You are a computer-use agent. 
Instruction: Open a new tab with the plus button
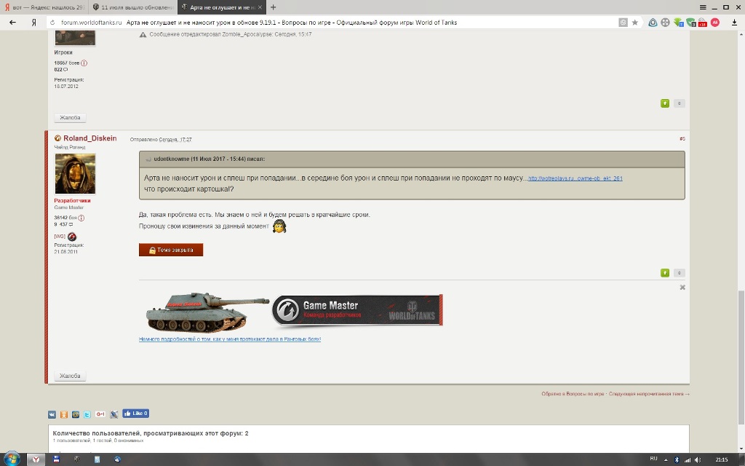pyautogui.click(x=274, y=7)
